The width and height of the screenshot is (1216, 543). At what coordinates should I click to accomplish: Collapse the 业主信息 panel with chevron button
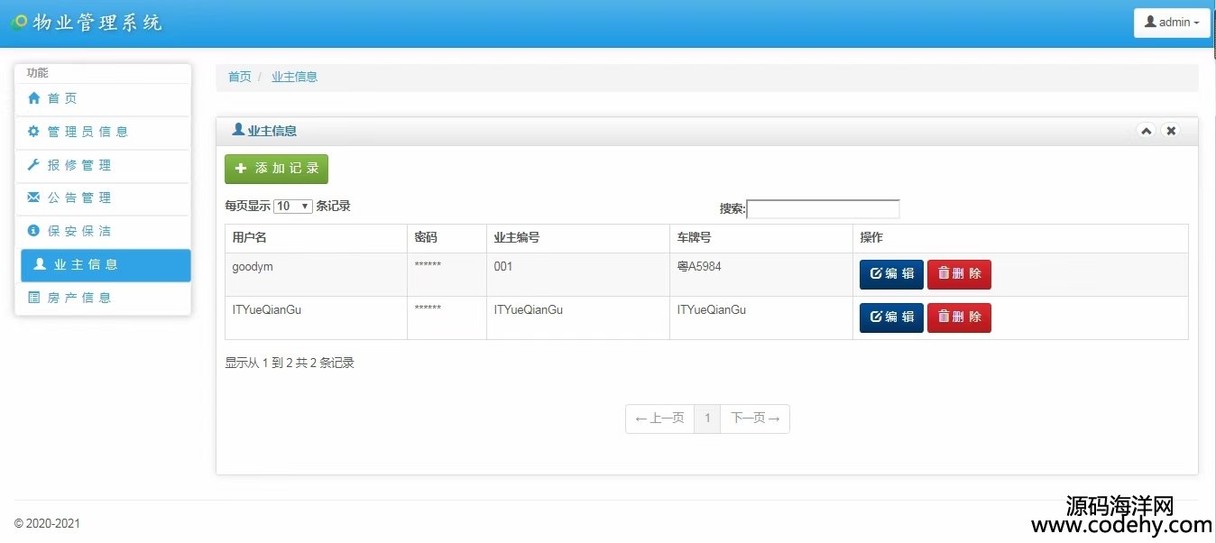click(1146, 131)
